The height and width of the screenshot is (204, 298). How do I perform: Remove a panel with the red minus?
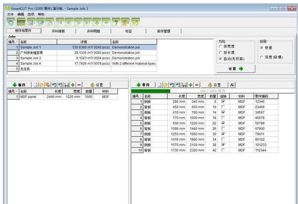click(x=79, y=85)
